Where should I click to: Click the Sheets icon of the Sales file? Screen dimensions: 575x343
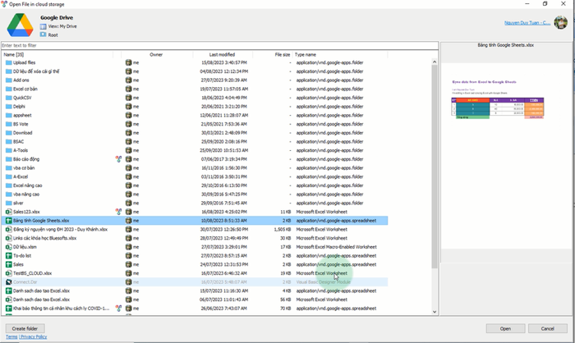pyautogui.click(x=8, y=264)
